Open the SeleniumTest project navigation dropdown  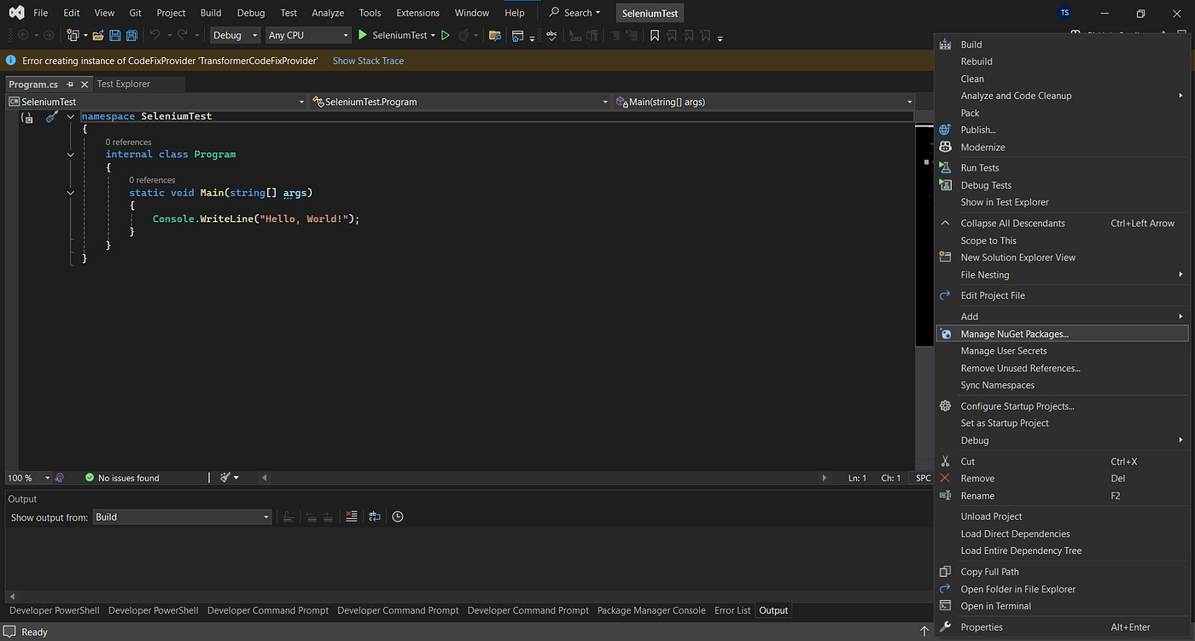pos(156,102)
